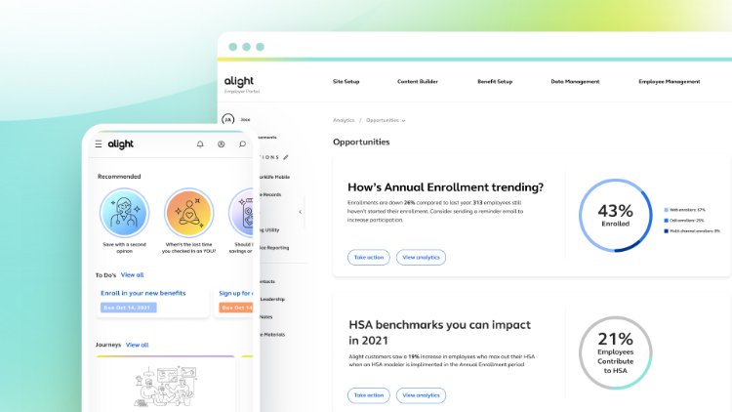The image size is (732, 412).
Task: Collapse the sidebar with left chevron
Action: [x=301, y=212]
